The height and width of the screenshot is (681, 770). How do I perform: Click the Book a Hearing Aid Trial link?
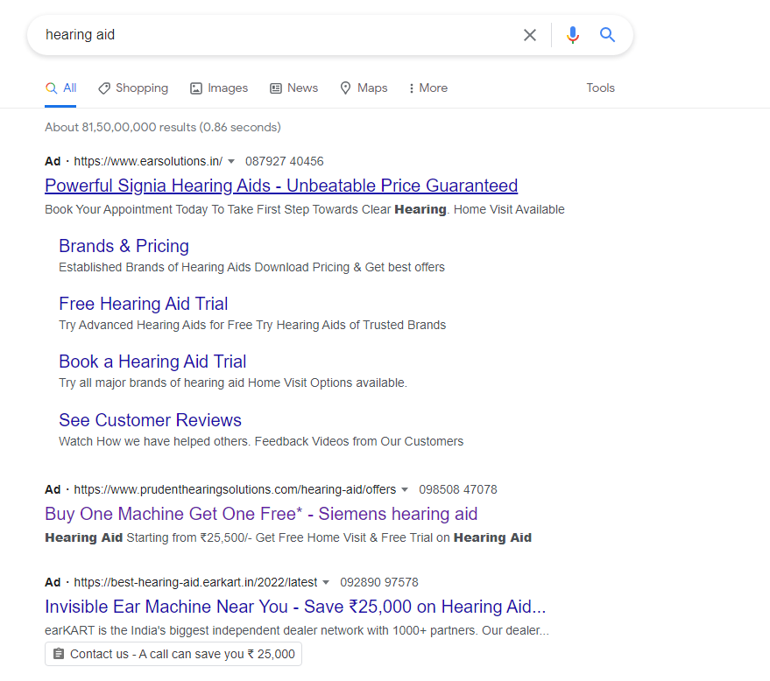152,362
